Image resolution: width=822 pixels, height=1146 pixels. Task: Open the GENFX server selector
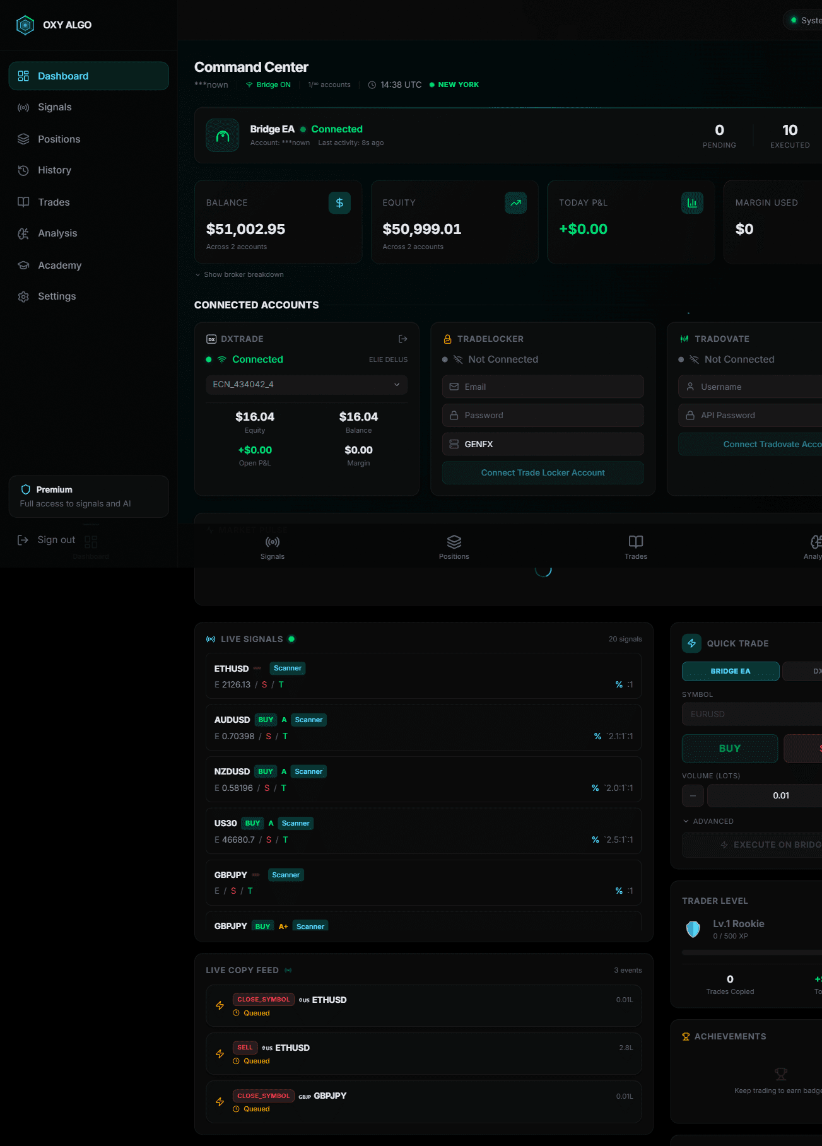(543, 444)
